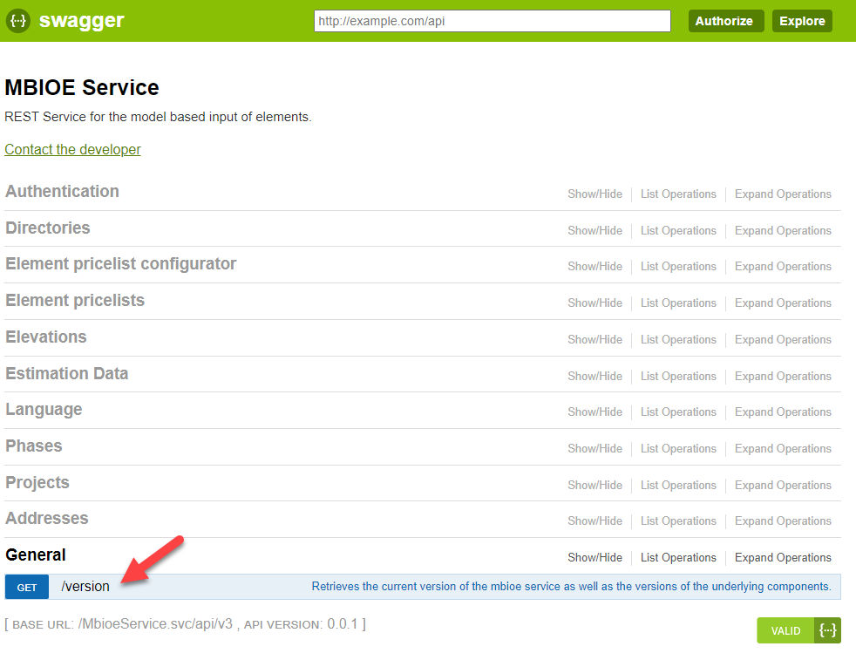Click Expand Operations for Addresses
Viewport: 856px width, 660px height.
(x=783, y=521)
